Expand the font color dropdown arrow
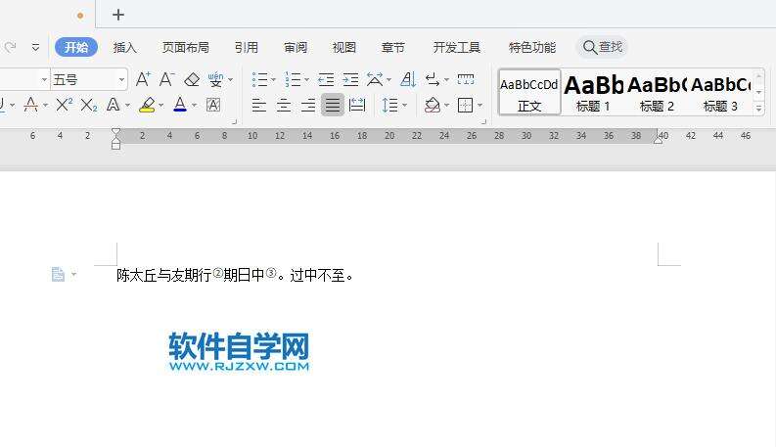 (x=194, y=106)
